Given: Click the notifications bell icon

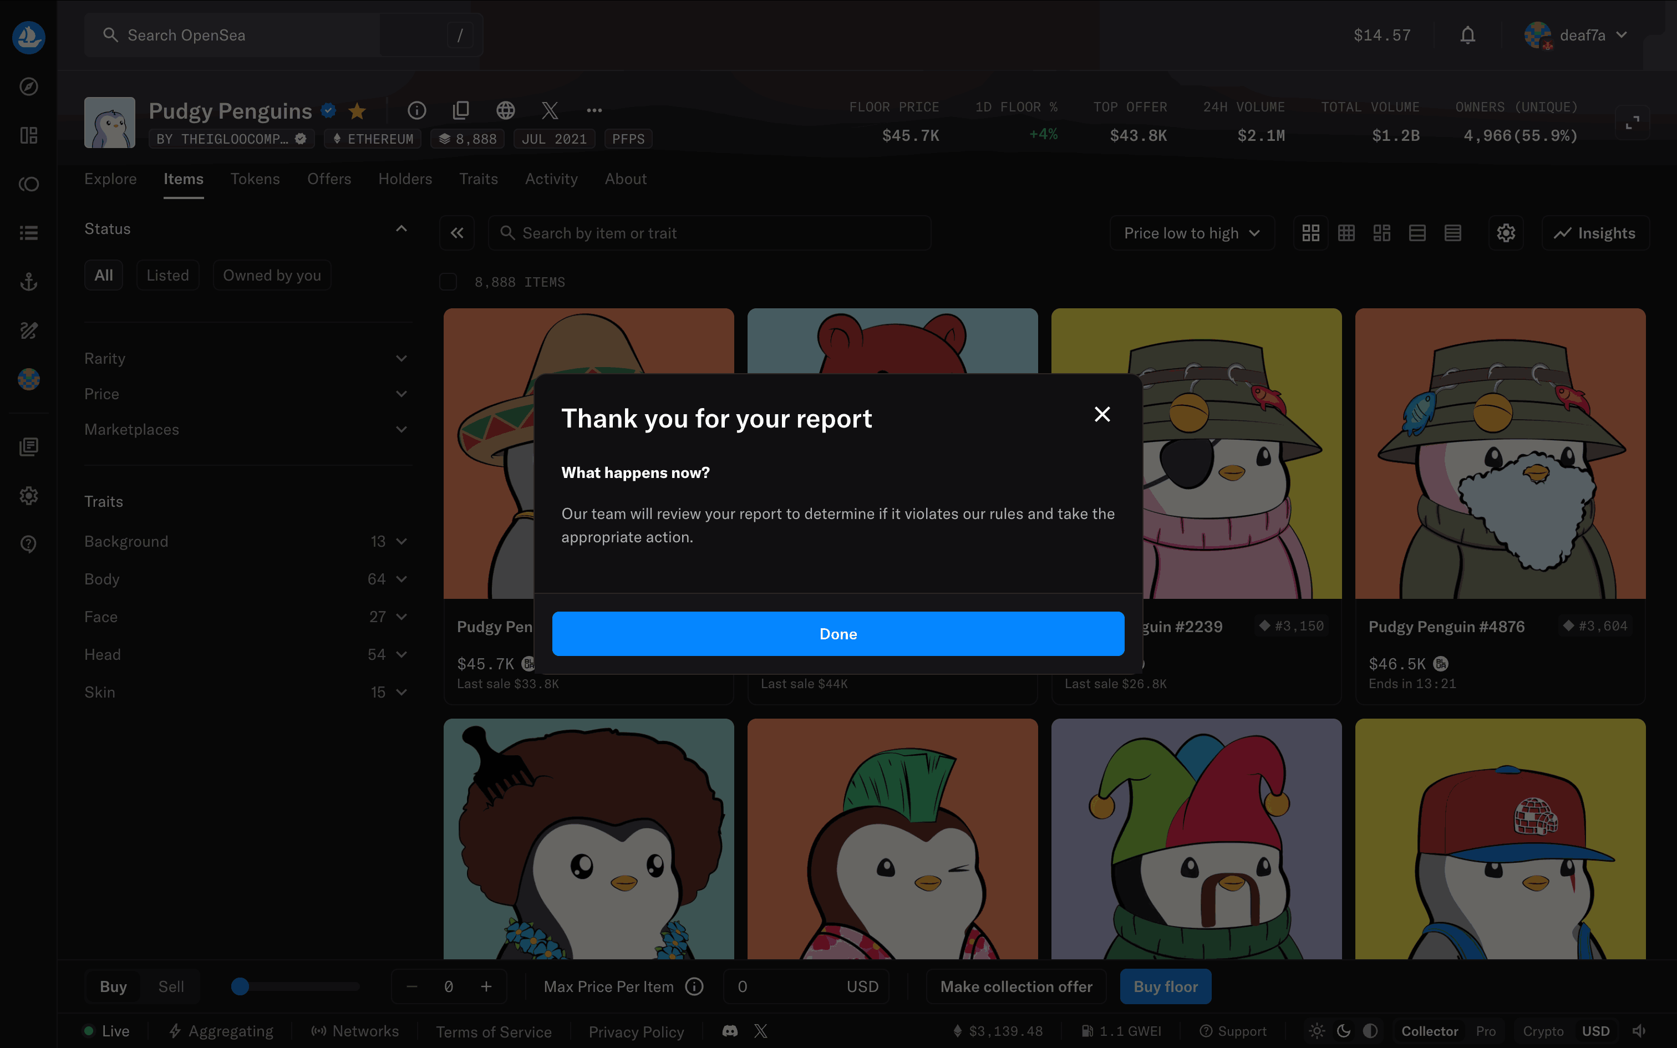Looking at the screenshot, I should pyautogui.click(x=1467, y=35).
